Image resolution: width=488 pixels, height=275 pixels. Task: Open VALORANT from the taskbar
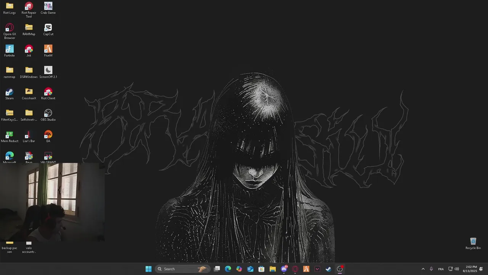point(317,269)
